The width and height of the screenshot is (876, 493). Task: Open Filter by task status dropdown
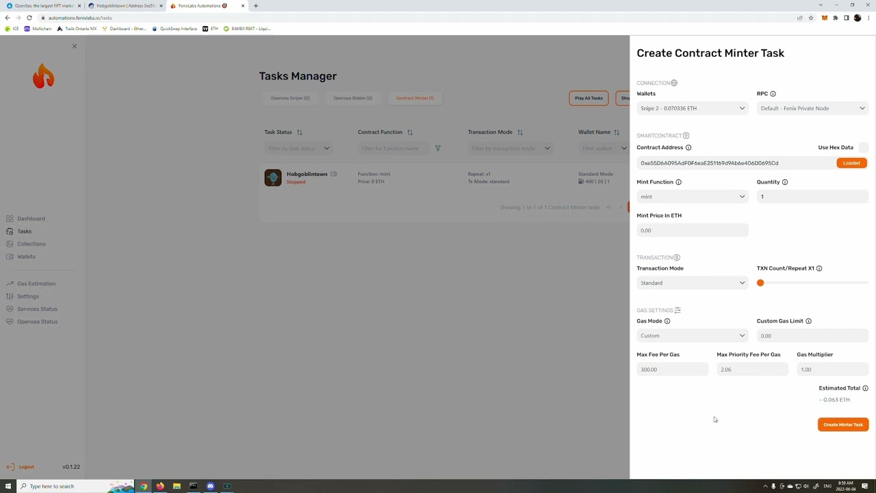299,149
